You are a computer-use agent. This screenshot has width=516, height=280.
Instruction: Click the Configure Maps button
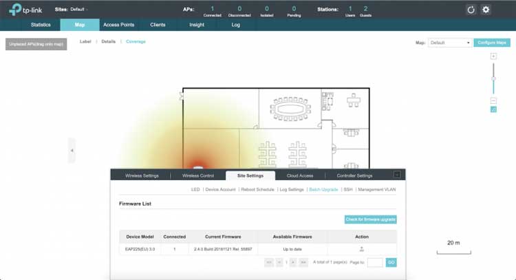click(x=492, y=43)
